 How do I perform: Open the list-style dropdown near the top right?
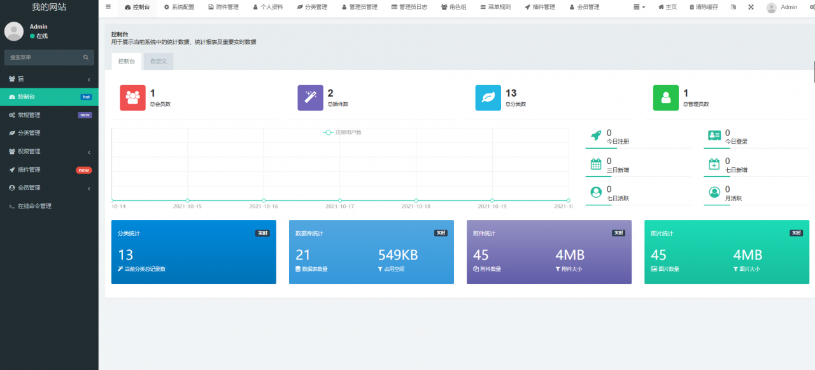tap(637, 7)
